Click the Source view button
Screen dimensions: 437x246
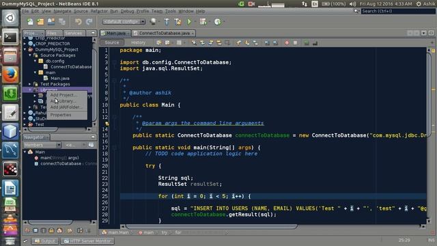click(x=112, y=42)
